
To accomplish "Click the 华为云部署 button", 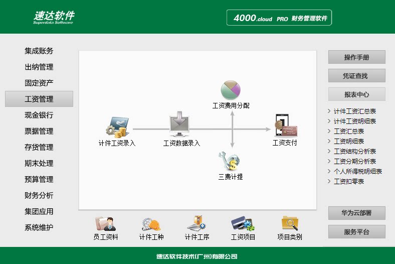I will click(357, 213).
